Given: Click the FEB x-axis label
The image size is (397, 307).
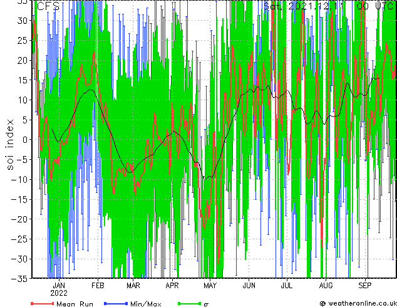Looking at the screenshot, I should 98,286.
